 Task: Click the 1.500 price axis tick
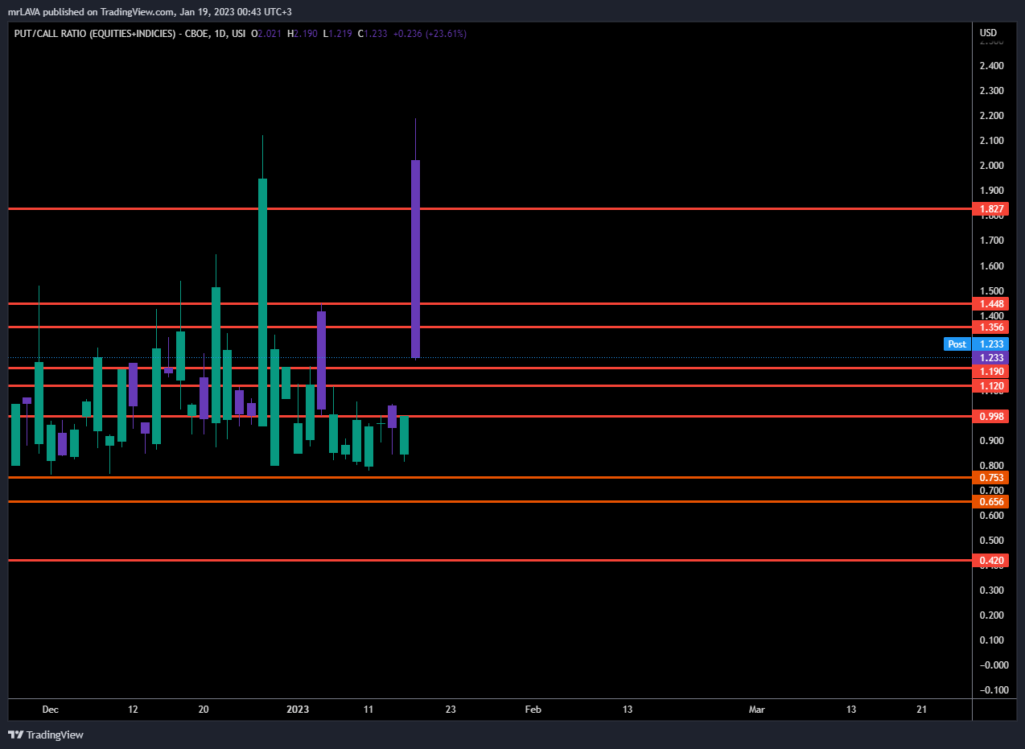(x=992, y=291)
